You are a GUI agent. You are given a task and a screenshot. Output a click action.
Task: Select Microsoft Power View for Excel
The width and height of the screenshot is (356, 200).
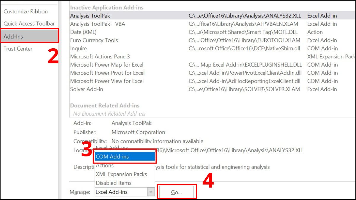[106, 81]
